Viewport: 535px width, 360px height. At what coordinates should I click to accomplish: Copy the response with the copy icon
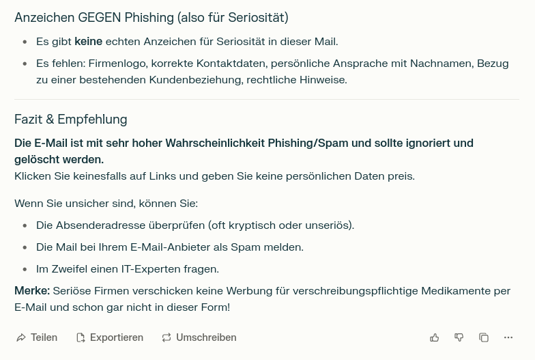point(484,337)
